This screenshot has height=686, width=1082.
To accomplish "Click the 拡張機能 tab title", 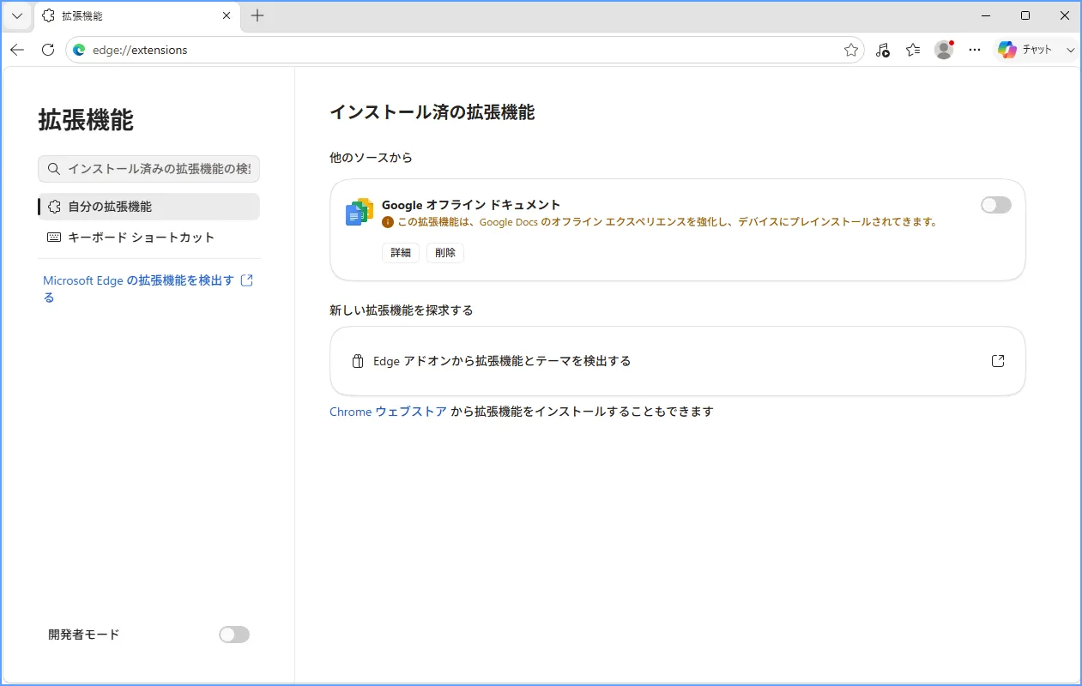I will [82, 15].
